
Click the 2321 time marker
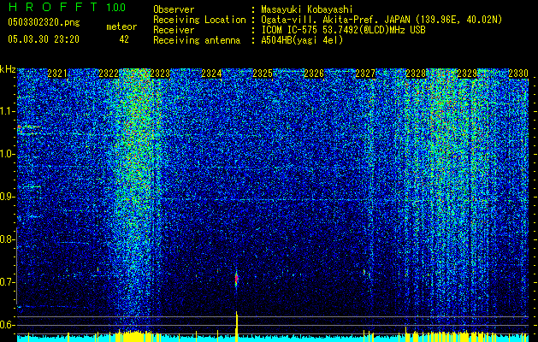click(57, 74)
